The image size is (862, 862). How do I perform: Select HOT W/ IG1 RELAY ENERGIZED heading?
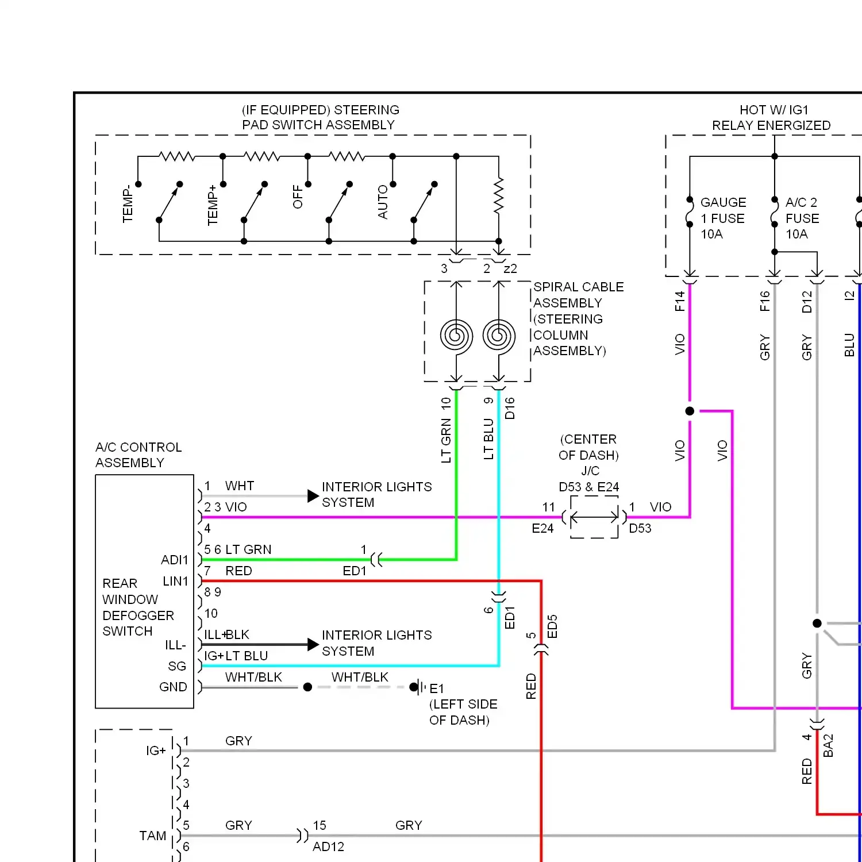point(771,117)
